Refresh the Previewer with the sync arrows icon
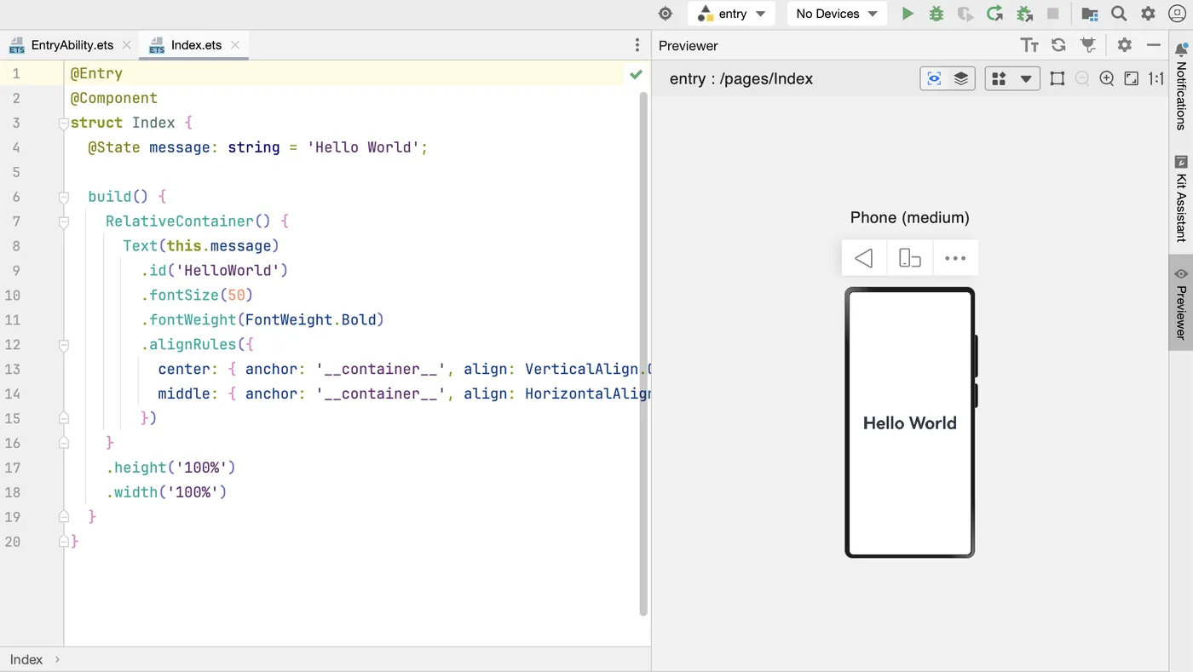 coord(1058,45)
